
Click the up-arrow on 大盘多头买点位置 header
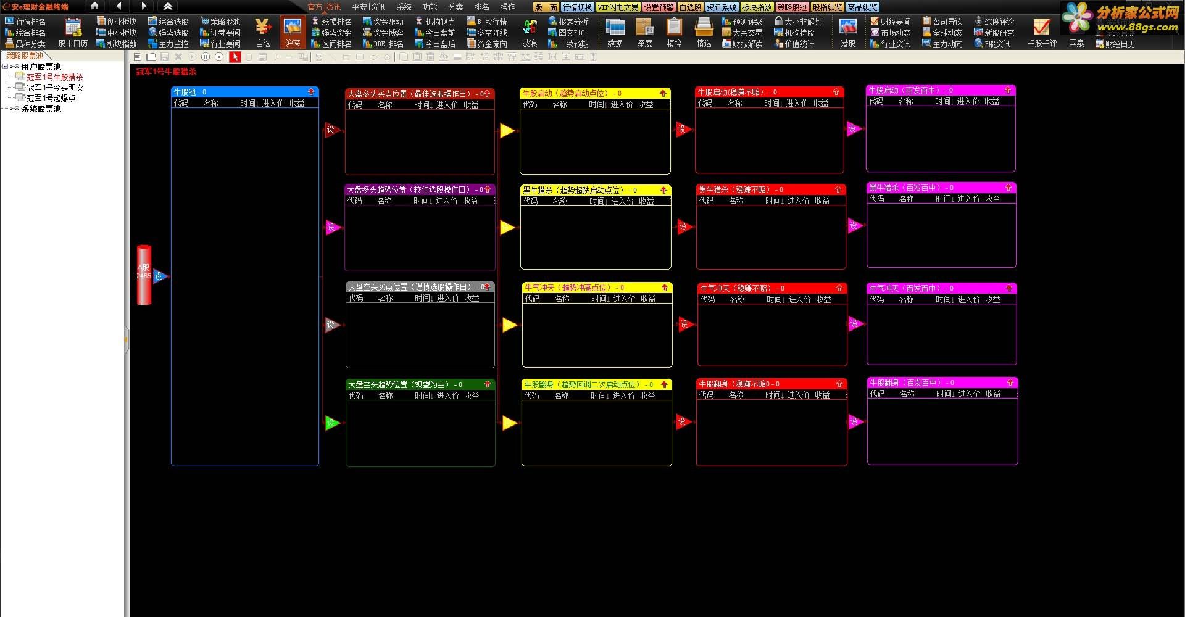[x=486, y=94]
